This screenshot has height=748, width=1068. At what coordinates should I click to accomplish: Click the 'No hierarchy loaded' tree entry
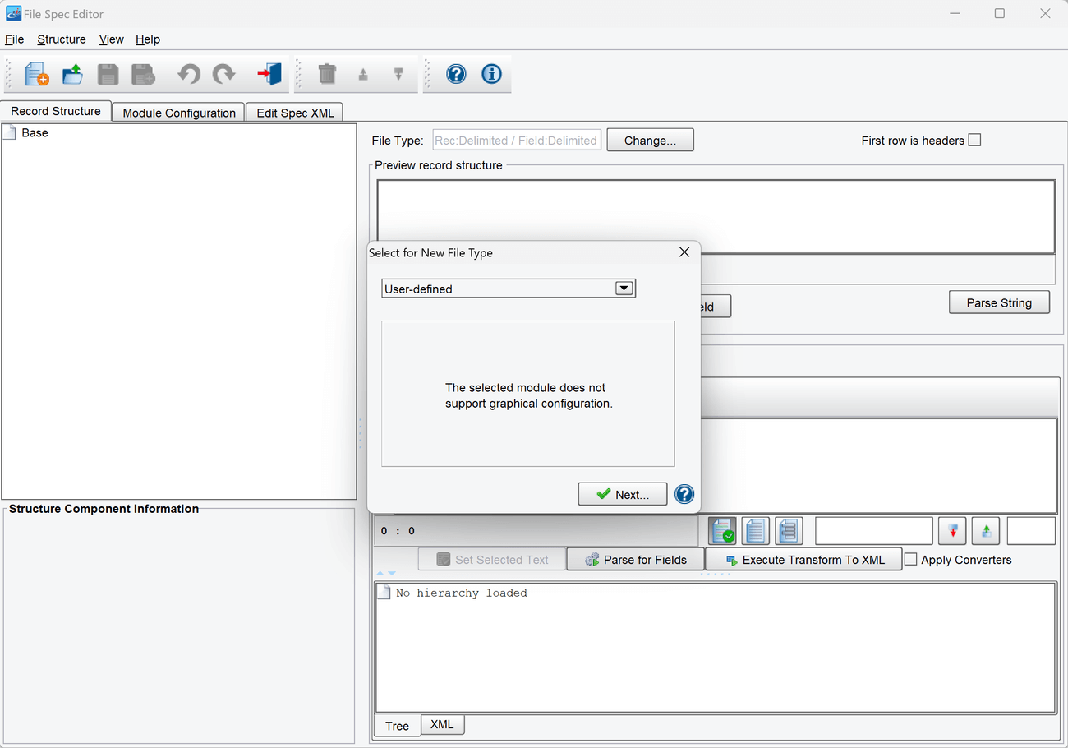click(x=461, y=593)
